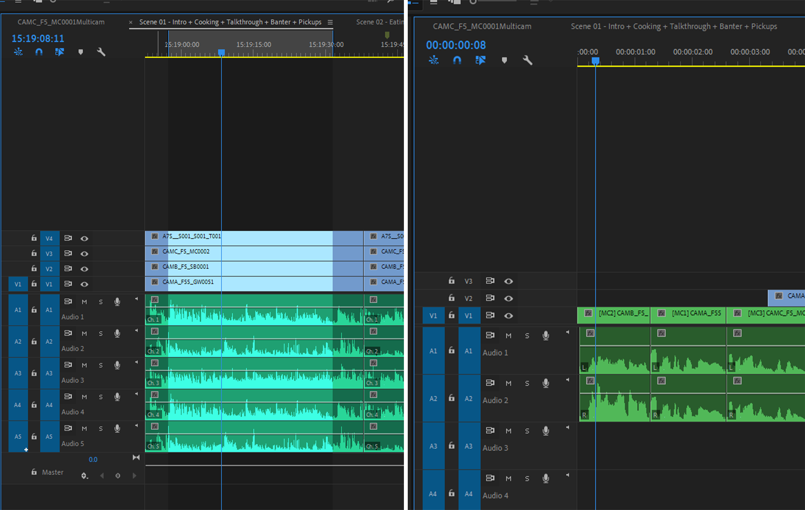
Task: Click the Track Meter snowflake icon
Action: point(18,52)
